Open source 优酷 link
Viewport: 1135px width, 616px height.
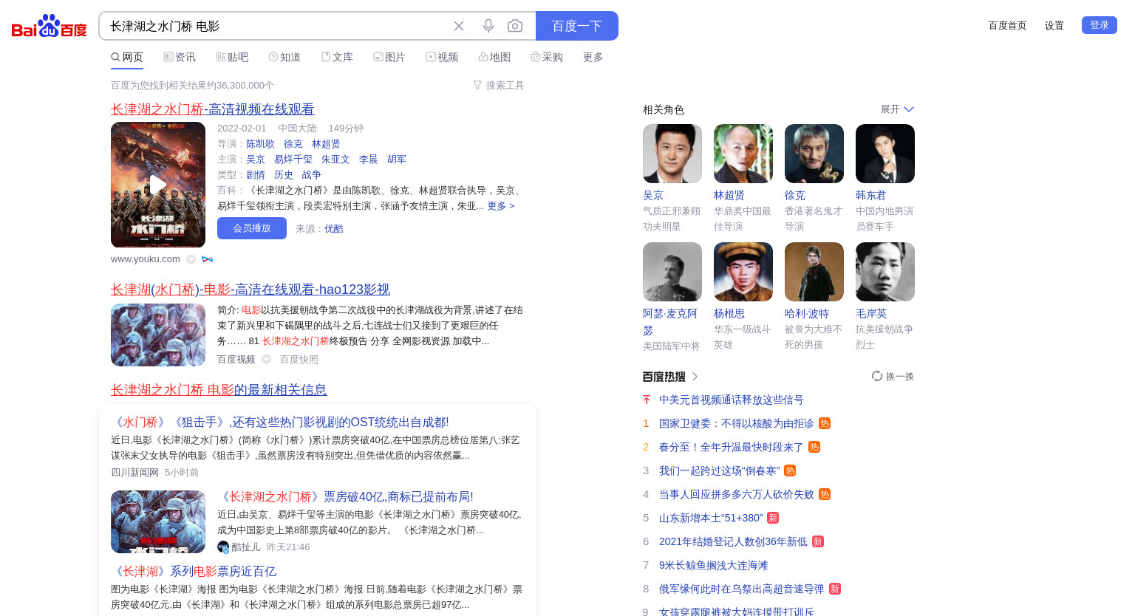[334, 229]
